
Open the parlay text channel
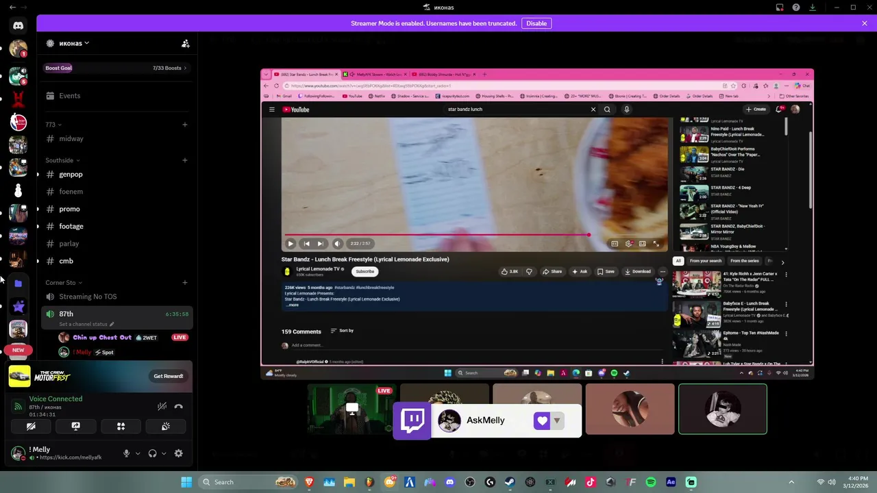tap(116, 244)
